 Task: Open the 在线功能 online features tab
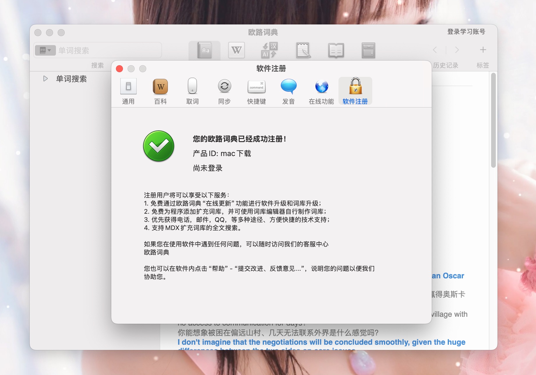click(321, 87)
